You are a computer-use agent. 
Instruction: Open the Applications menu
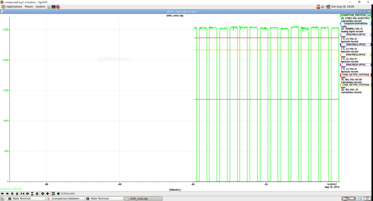14,6
